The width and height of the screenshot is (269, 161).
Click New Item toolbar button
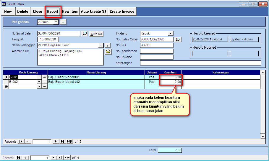click(x=70, y=11)
